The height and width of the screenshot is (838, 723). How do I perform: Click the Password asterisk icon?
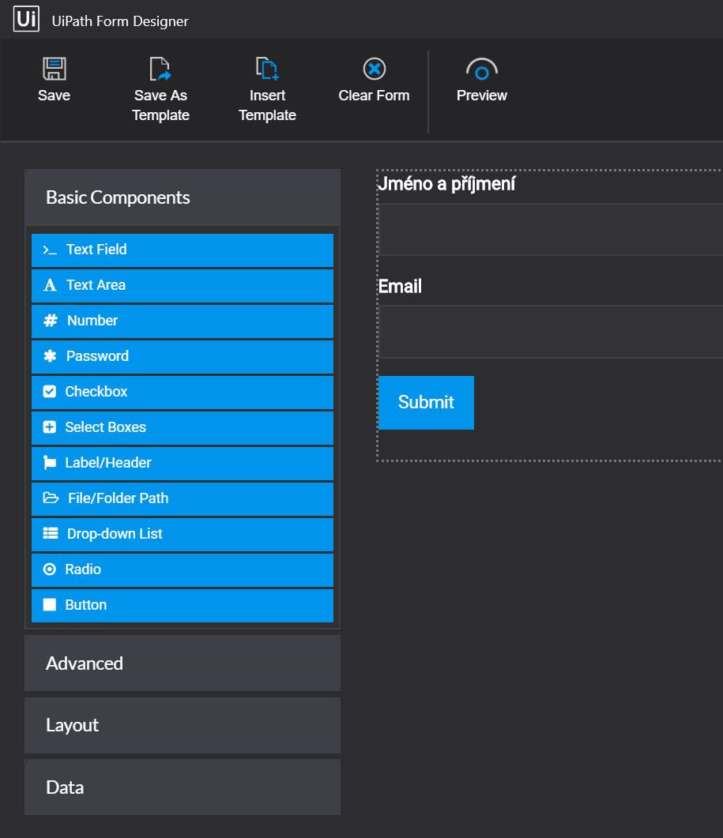(50, 356)
